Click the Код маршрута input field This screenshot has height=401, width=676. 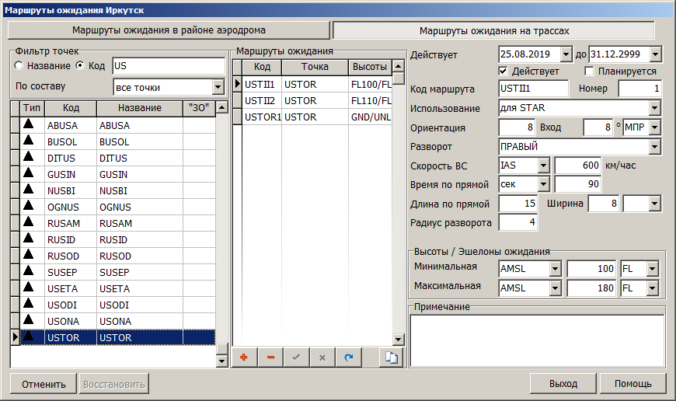(533, 89)
